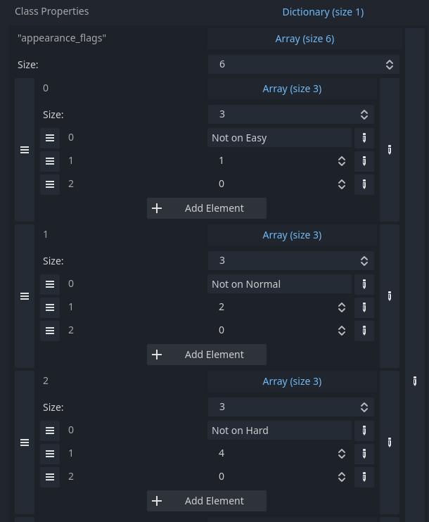Click the drag handle of the row with value 2
This screenshot has width=429, height=522.
tap(50, 307)
